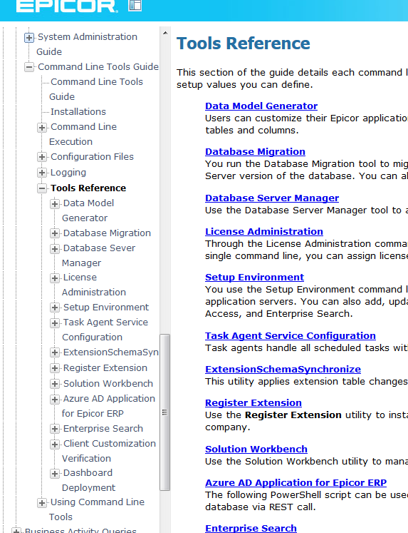The height and width of the screenshot is (533, 408).
Task: Expand the Configuration Files node
Action: (42, 157)
